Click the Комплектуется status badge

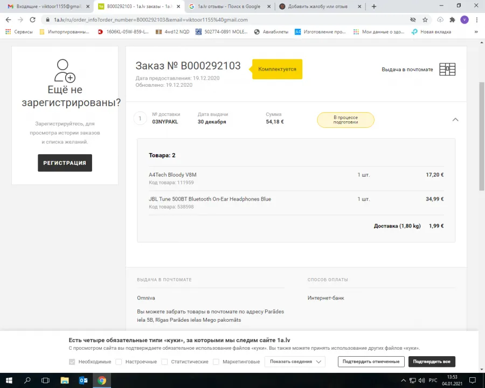pos(277,69)
